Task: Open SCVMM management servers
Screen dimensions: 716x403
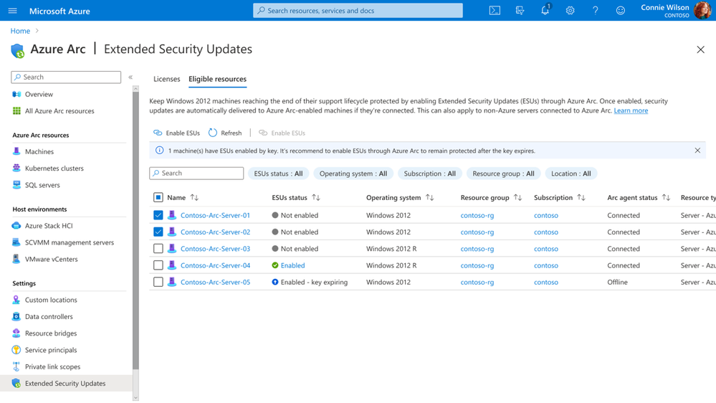Action: click(x=69, y=242)
